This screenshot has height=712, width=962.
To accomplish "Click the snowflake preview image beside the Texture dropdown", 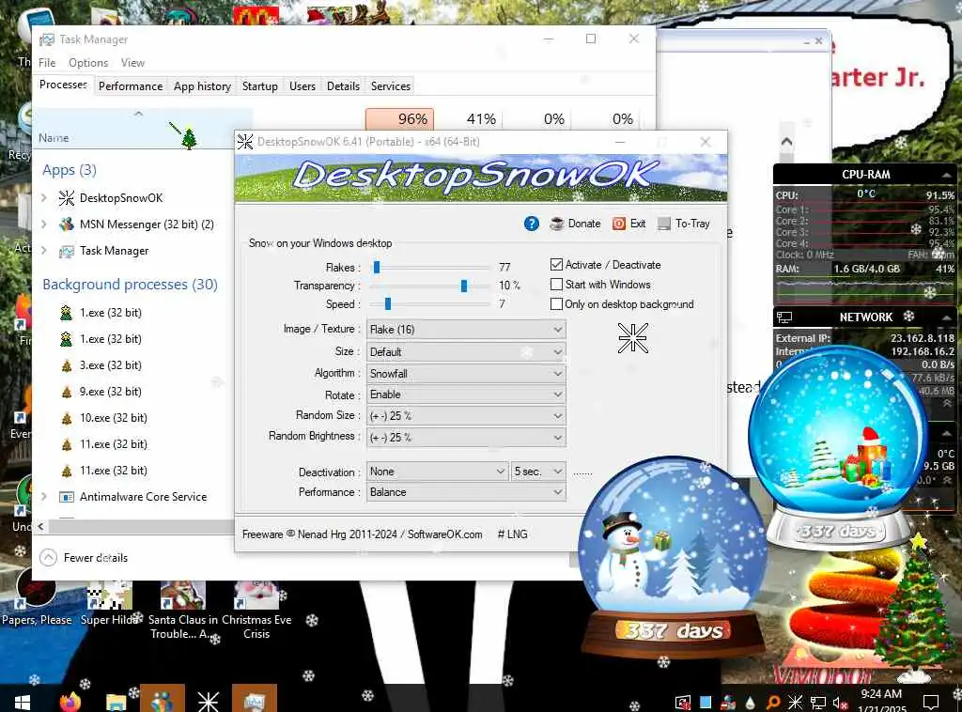I will click(x=632, y=338).
